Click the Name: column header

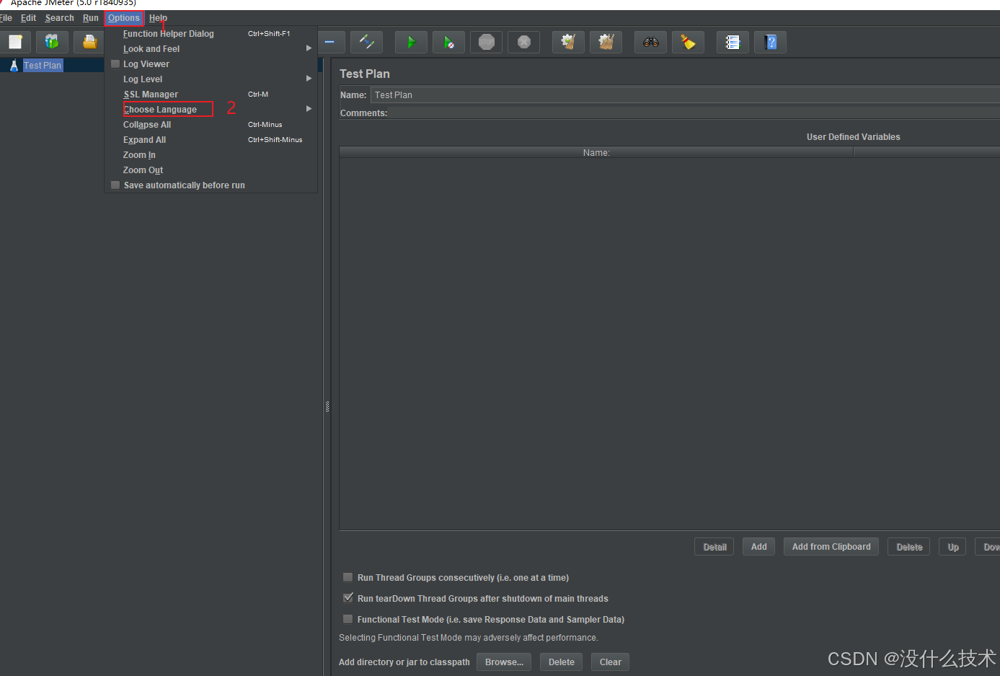point(596,152)
